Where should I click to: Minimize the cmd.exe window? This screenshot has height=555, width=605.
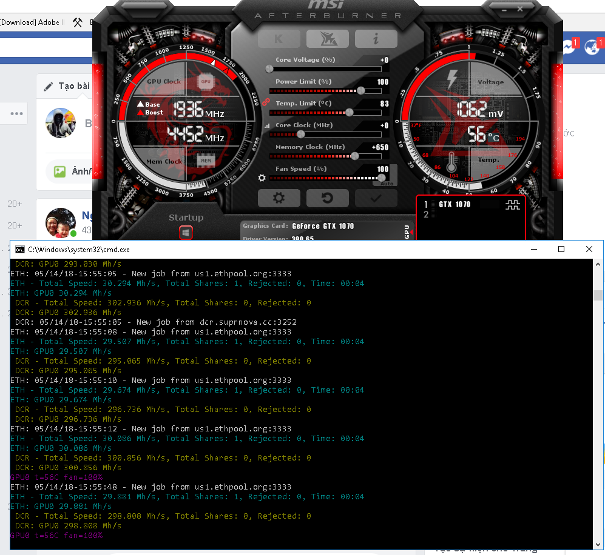(534, 249)
